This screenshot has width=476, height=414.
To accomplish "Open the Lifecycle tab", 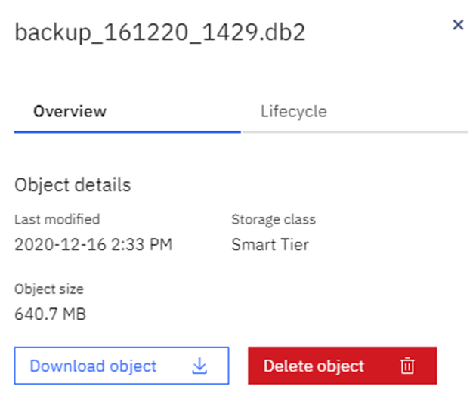I will (293, 111).
